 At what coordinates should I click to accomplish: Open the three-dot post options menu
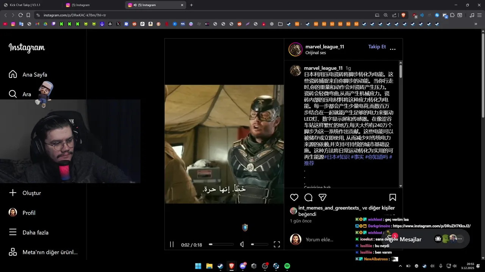click(x=393, y=49)
